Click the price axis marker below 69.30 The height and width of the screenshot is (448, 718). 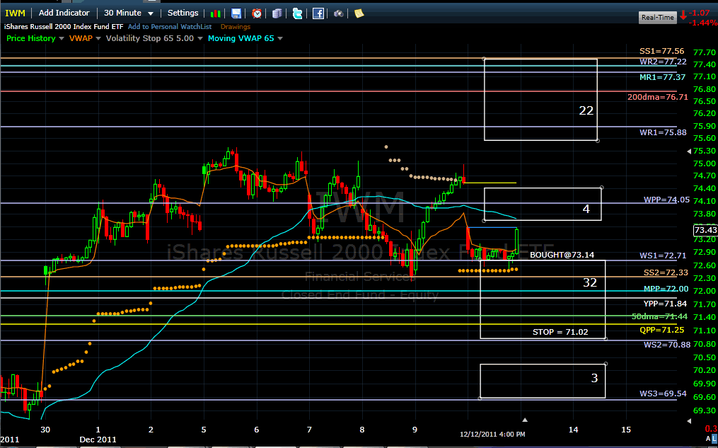689,420
